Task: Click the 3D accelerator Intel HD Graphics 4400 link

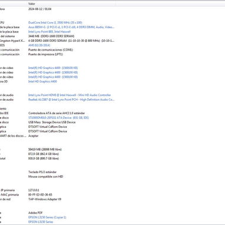Action: pos(42,81)
